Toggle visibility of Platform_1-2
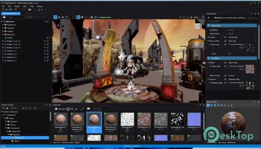 [45, 60]
